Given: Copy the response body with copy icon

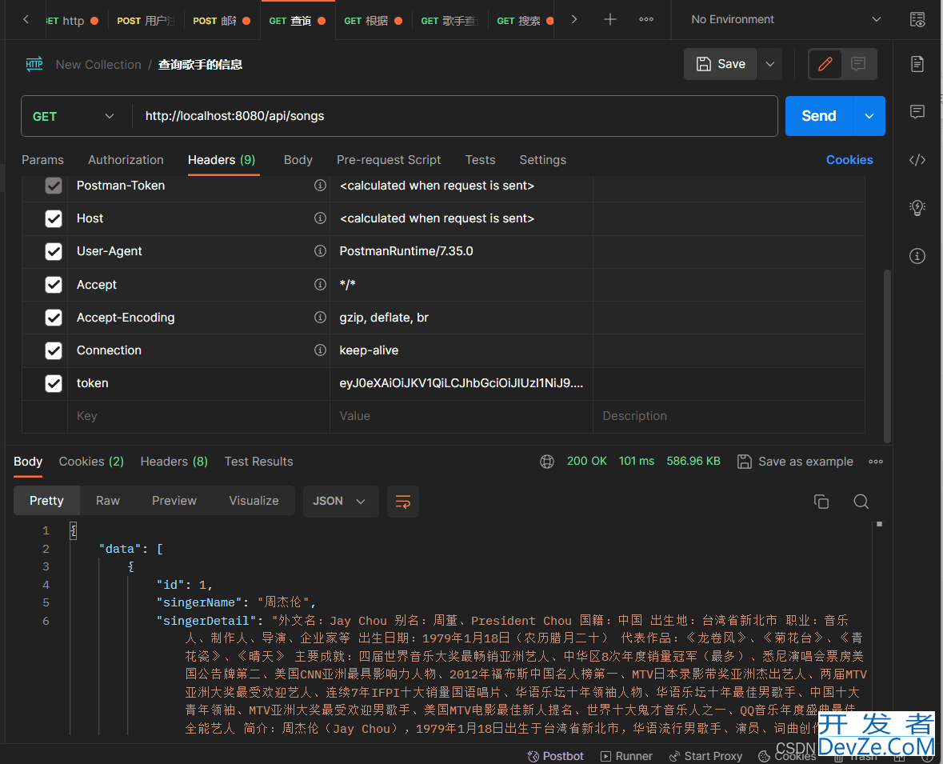Looking at the screenshot, I should 821,502.
